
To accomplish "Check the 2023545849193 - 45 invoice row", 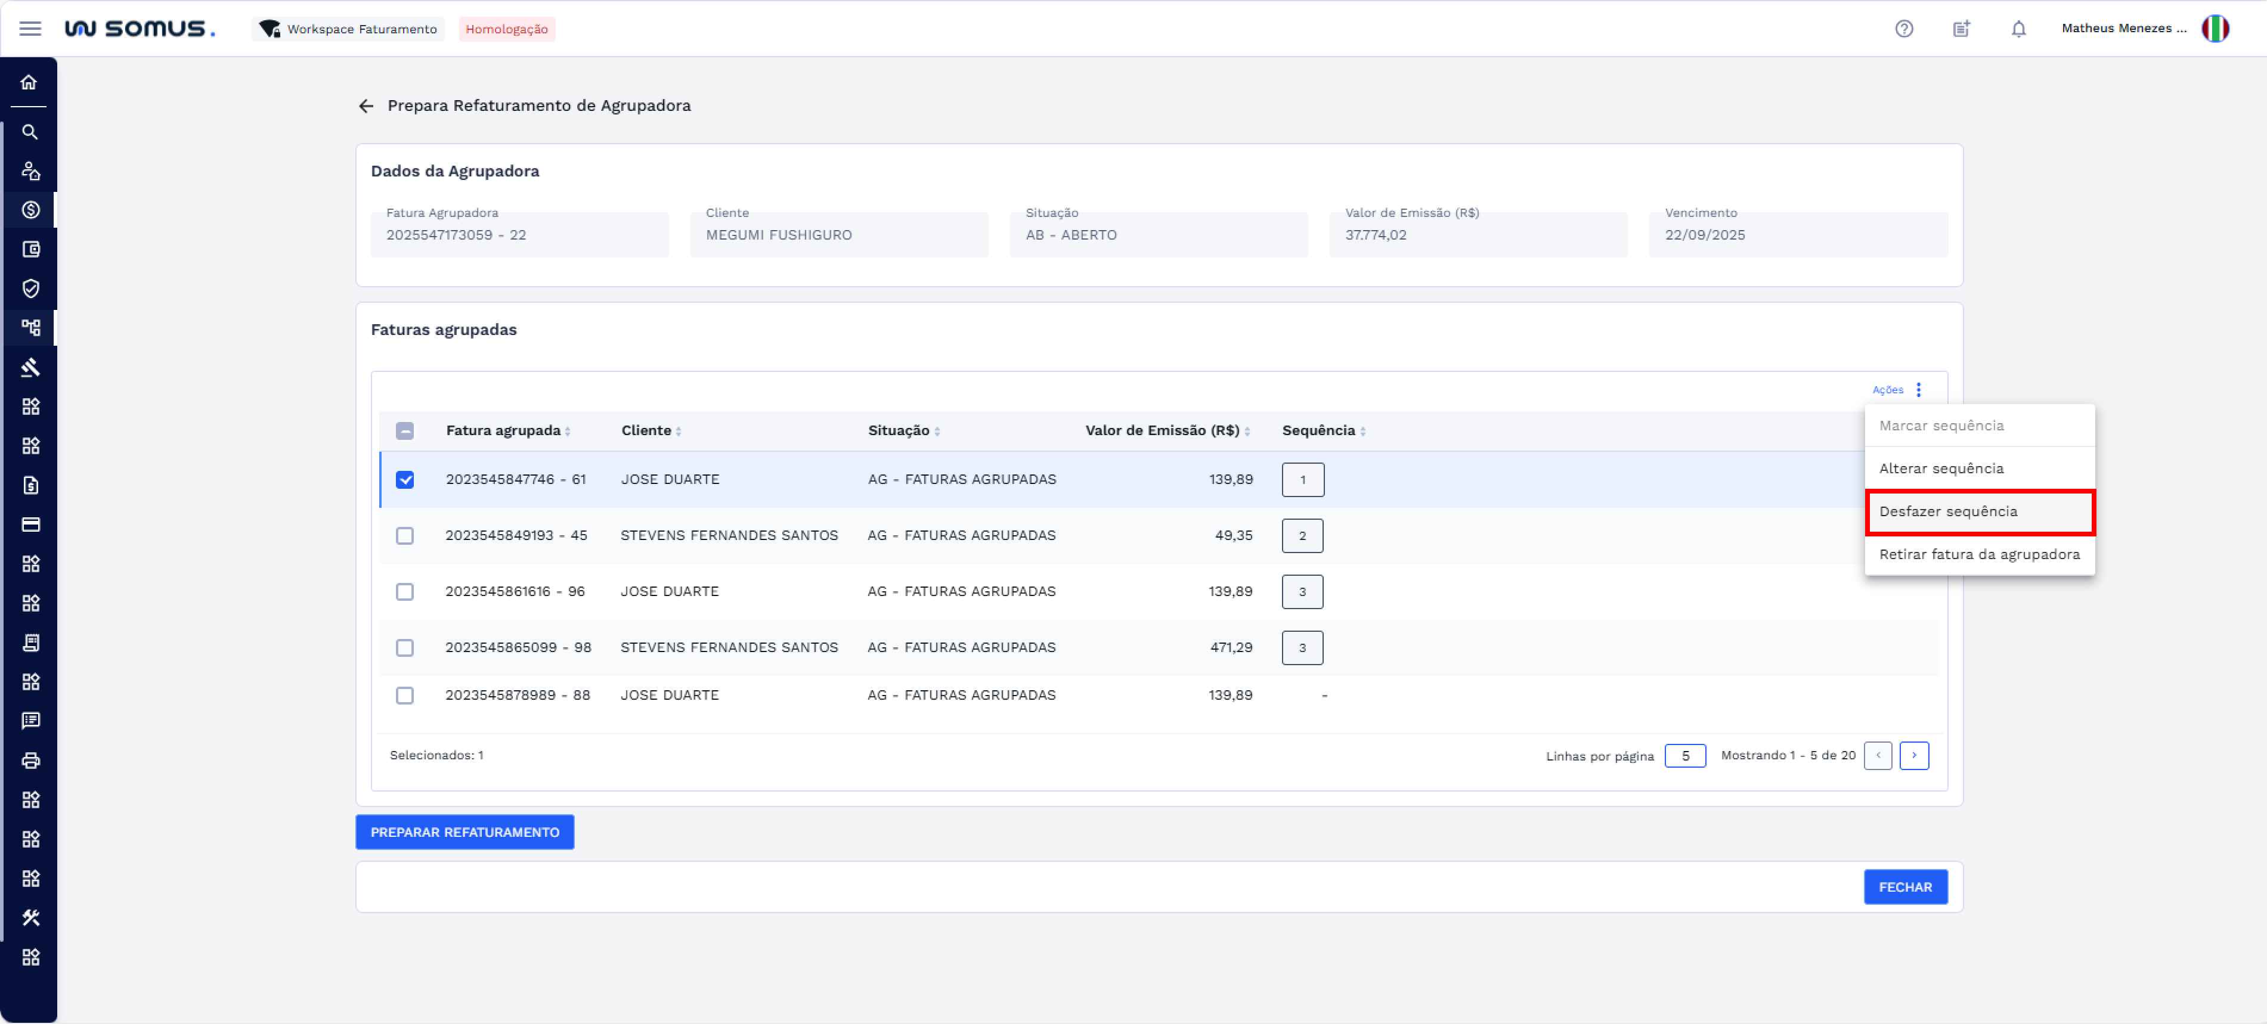I will coord(405,536).
